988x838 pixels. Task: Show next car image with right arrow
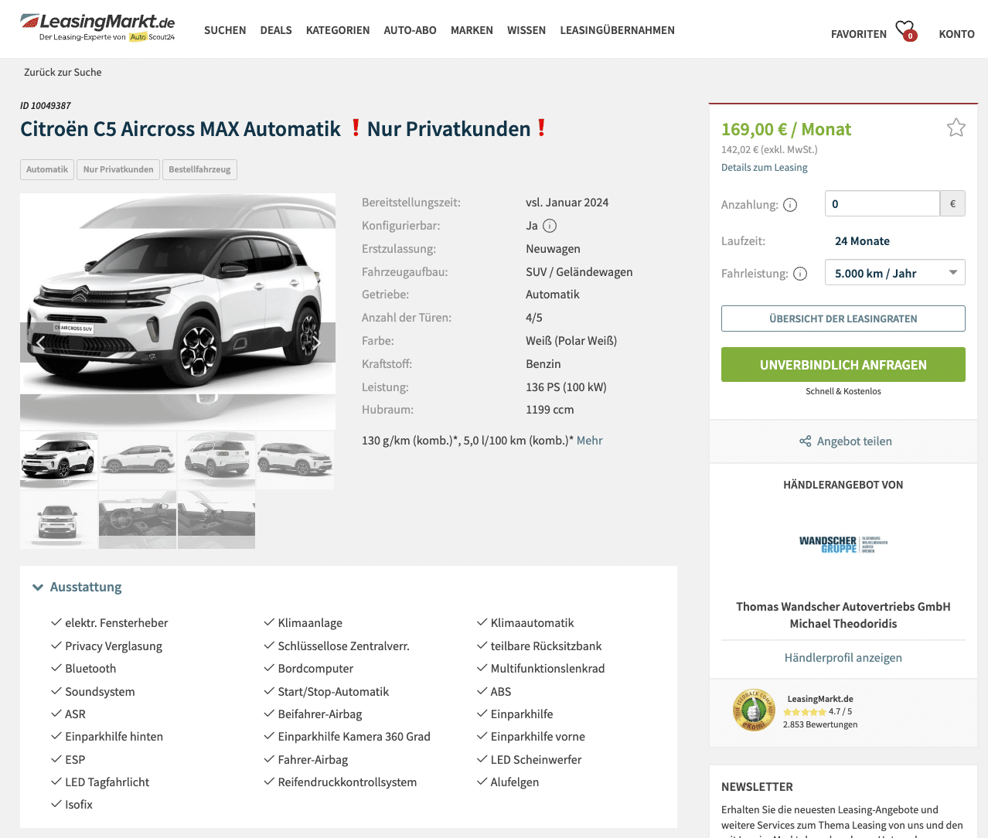point(315,342)
